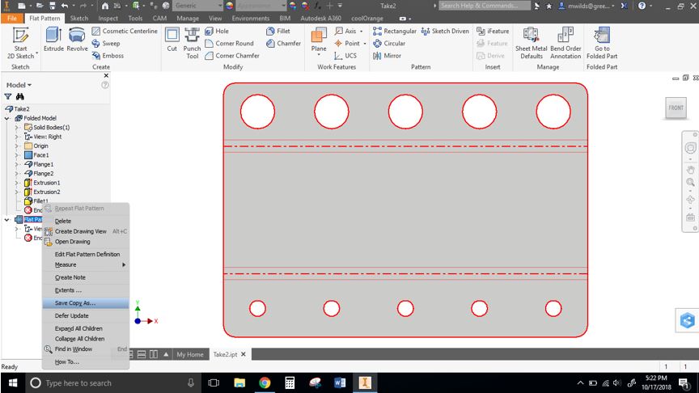Select the Sweep tool

click(x=106, y=43)
